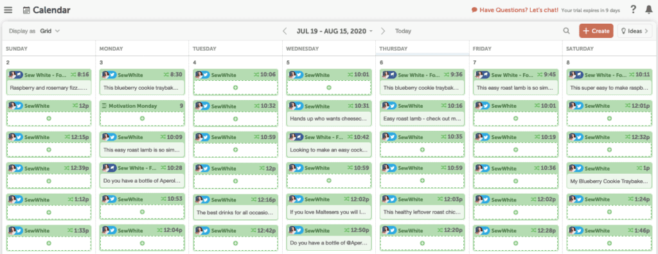Add content to Tuesday 10:06 empty slot
The image size is (658, 254).
(235, 88)
